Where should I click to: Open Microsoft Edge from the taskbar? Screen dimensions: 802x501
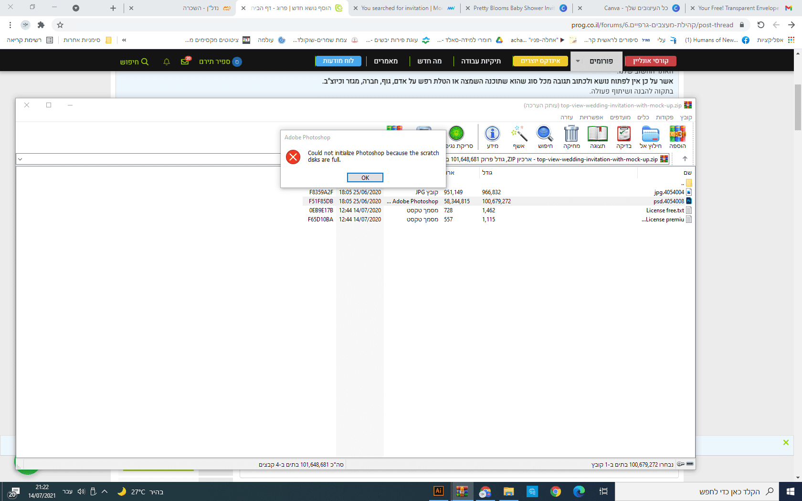[579, 491]
